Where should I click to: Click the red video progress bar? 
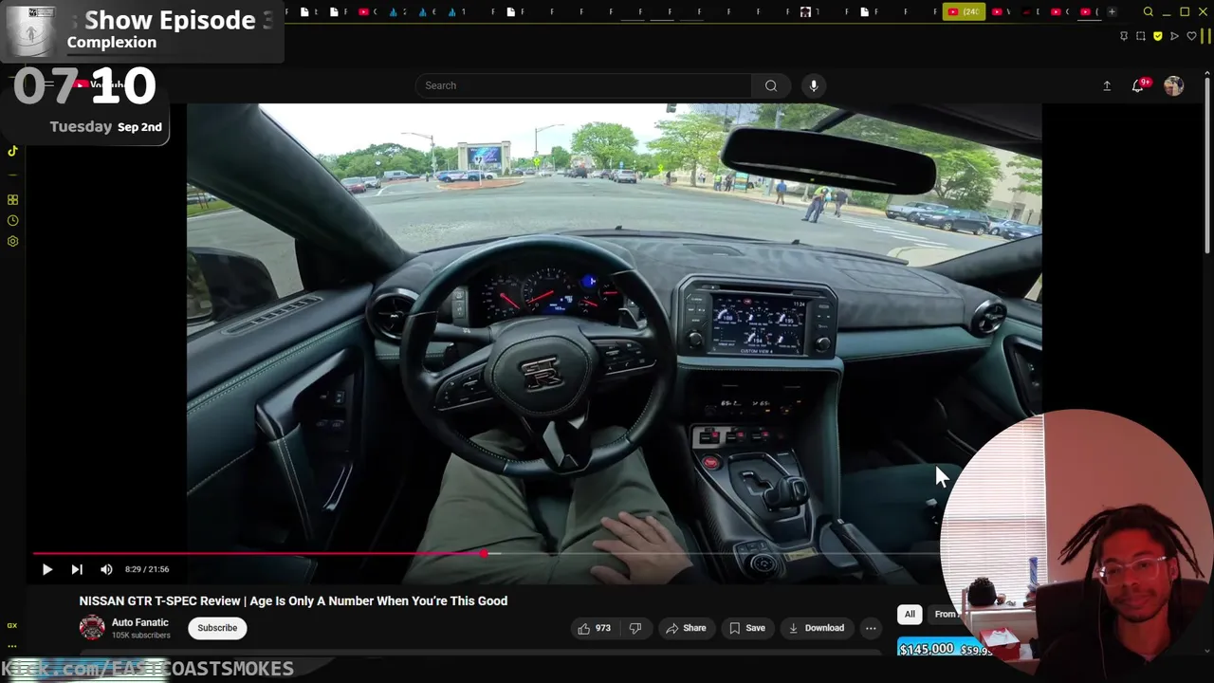(258, 553)
